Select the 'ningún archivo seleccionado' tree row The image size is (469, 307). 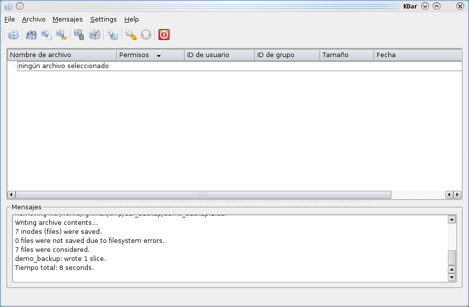click(x=63, y=66)
